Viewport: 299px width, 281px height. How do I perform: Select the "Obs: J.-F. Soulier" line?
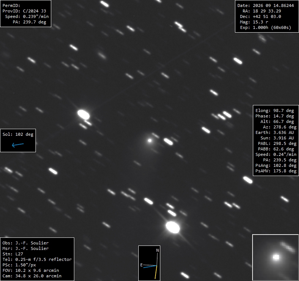pos(26,243)
